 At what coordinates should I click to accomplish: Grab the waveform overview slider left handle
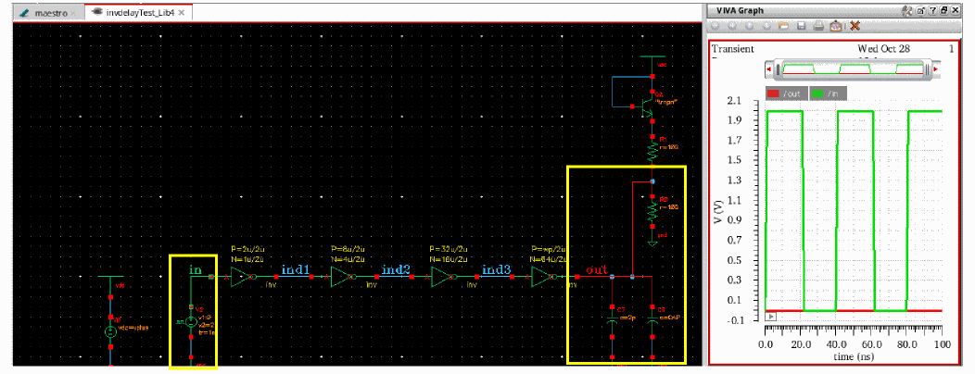(x=778, y=69)
